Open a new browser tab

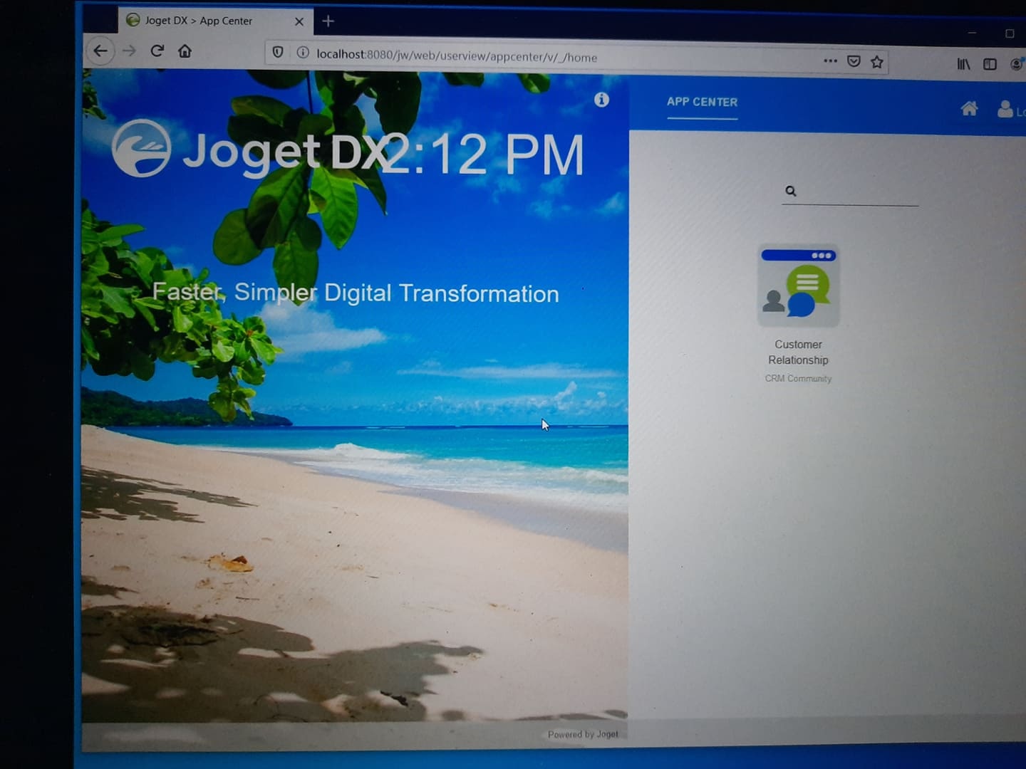click(328, 21)
